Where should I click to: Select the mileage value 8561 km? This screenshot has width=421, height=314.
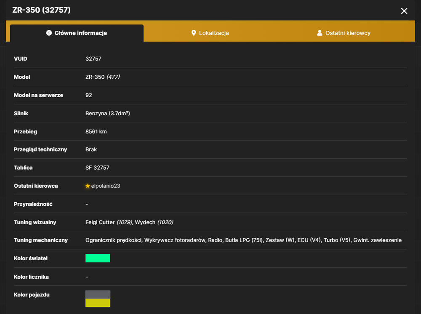[x=96, y=131]
